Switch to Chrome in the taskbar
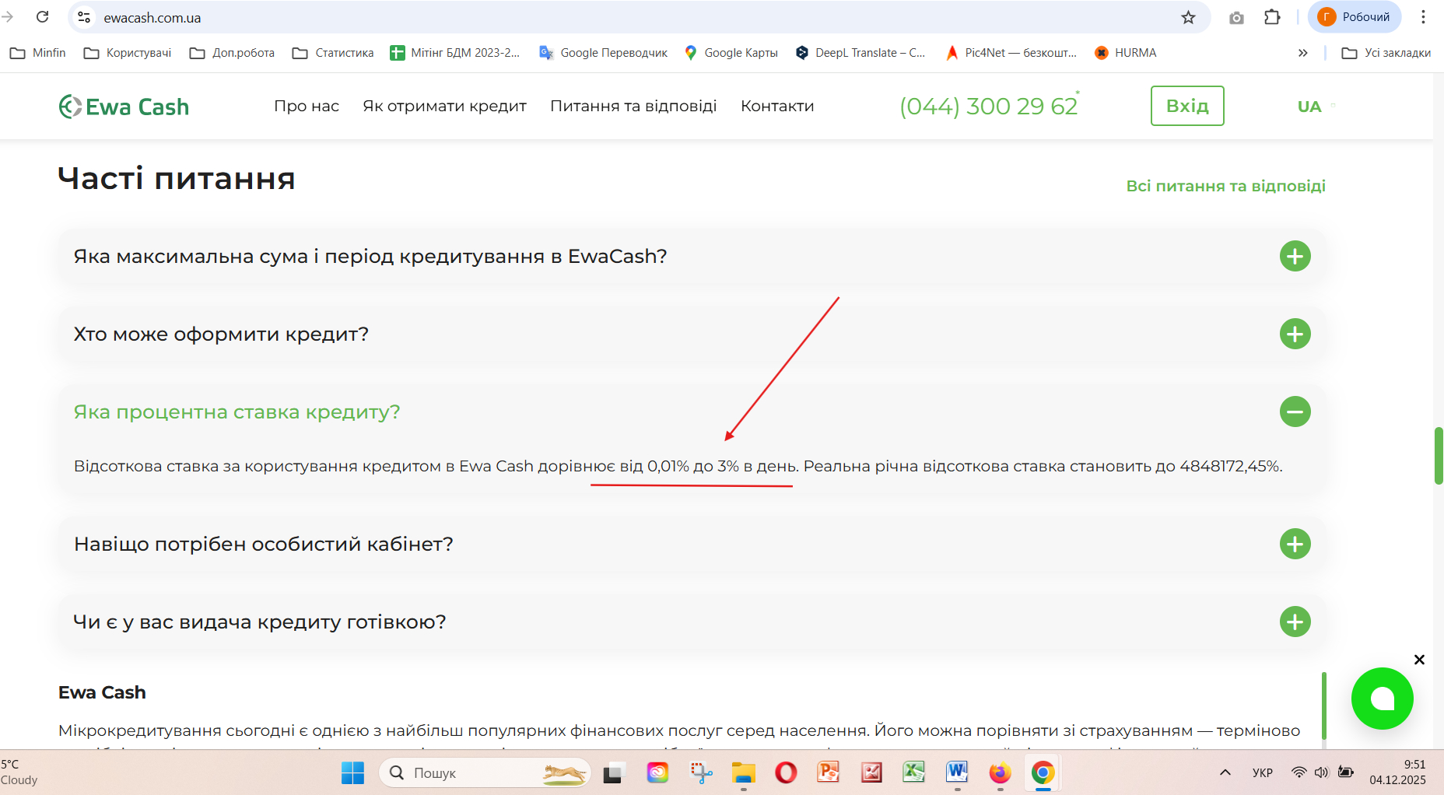Image resolution: width=1444 pixels, height=795 pixels. (1043, 772)
